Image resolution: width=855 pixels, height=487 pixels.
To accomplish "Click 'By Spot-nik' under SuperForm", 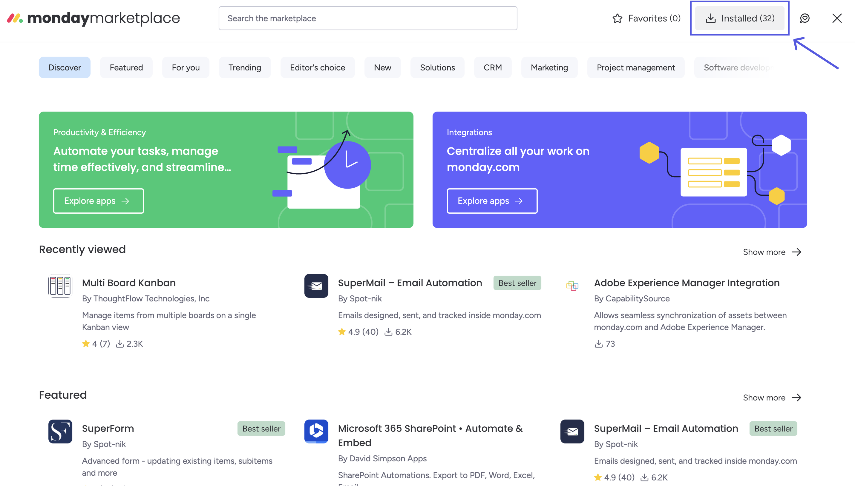I will [104, 444].
